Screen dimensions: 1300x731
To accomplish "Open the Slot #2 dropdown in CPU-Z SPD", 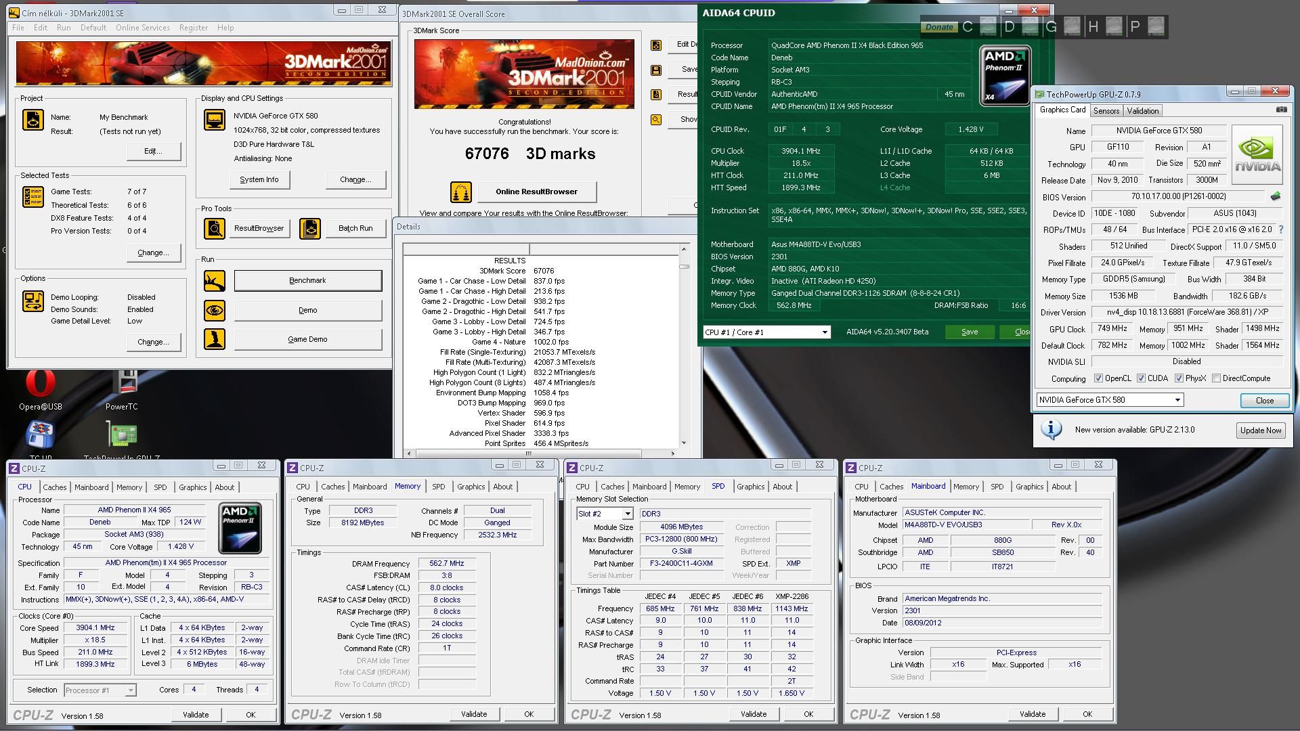I will pos(604,514).
